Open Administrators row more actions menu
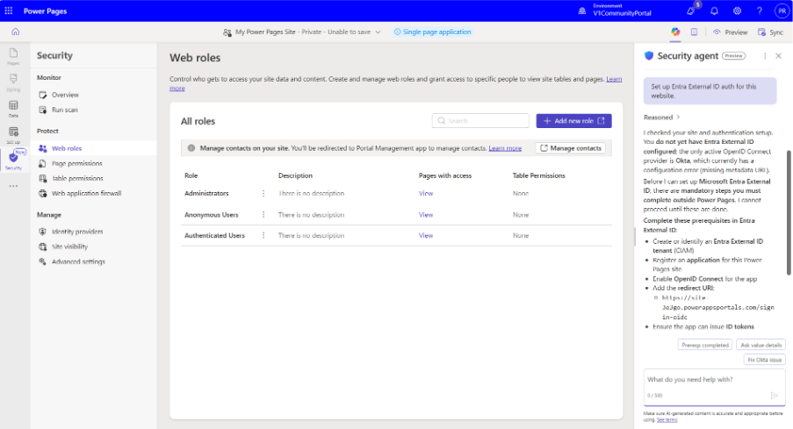The width and height of the screenshot is (793, 429). tap(263, 193)
